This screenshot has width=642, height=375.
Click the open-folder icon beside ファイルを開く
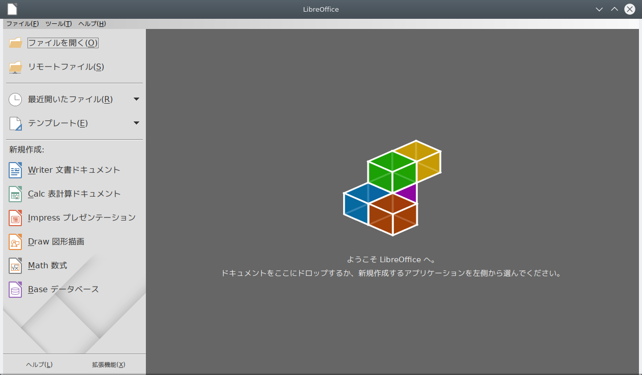(x=15, y=43)
